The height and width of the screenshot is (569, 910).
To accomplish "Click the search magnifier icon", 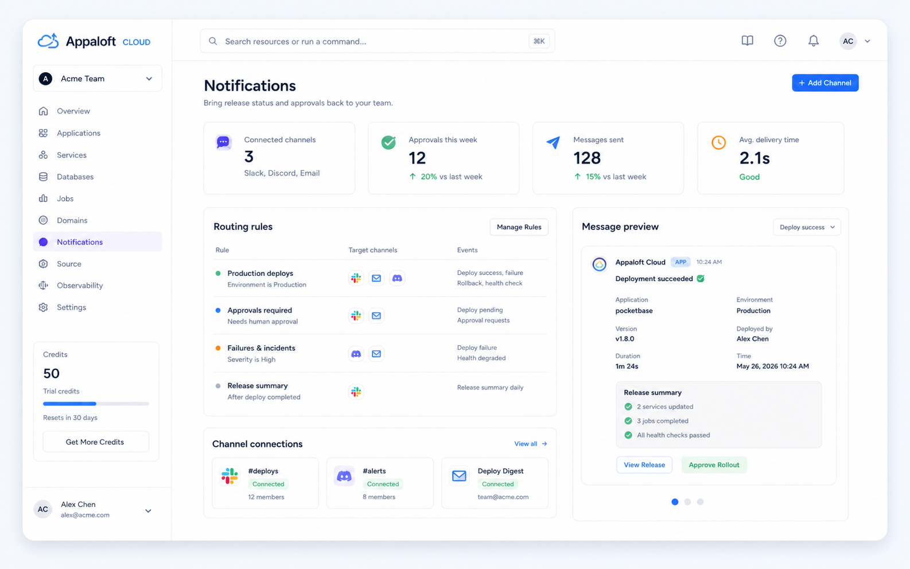I will pos(213,41).
